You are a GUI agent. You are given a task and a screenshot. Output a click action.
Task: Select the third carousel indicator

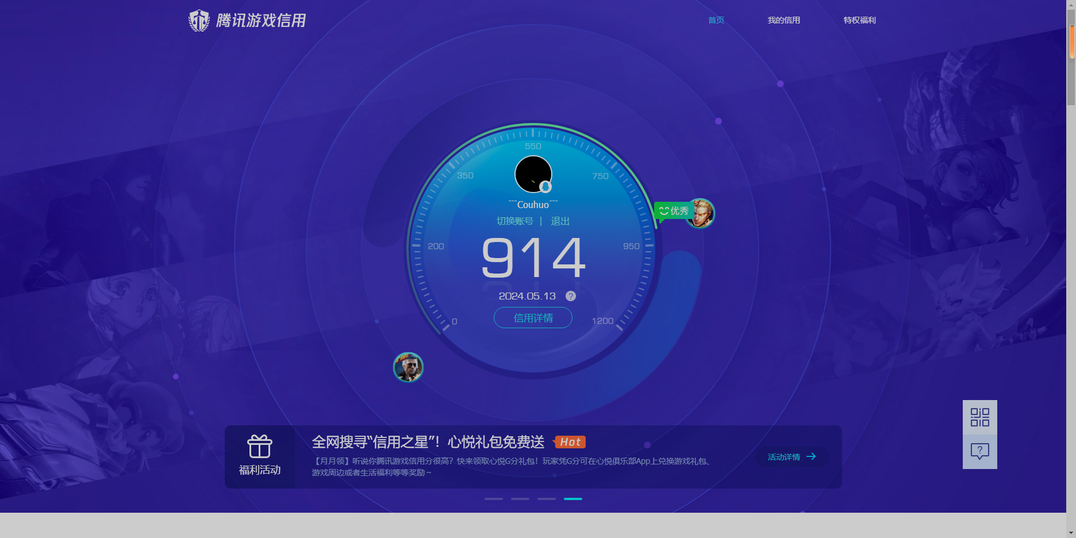click(547, 499)
